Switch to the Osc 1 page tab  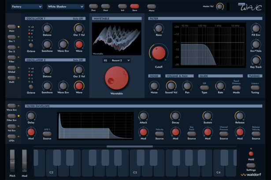pos(11,37)
